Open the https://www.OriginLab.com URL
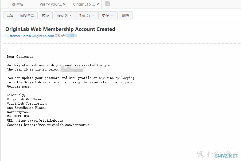The height and width of the screenshot is (161, 241). (40, 121)
